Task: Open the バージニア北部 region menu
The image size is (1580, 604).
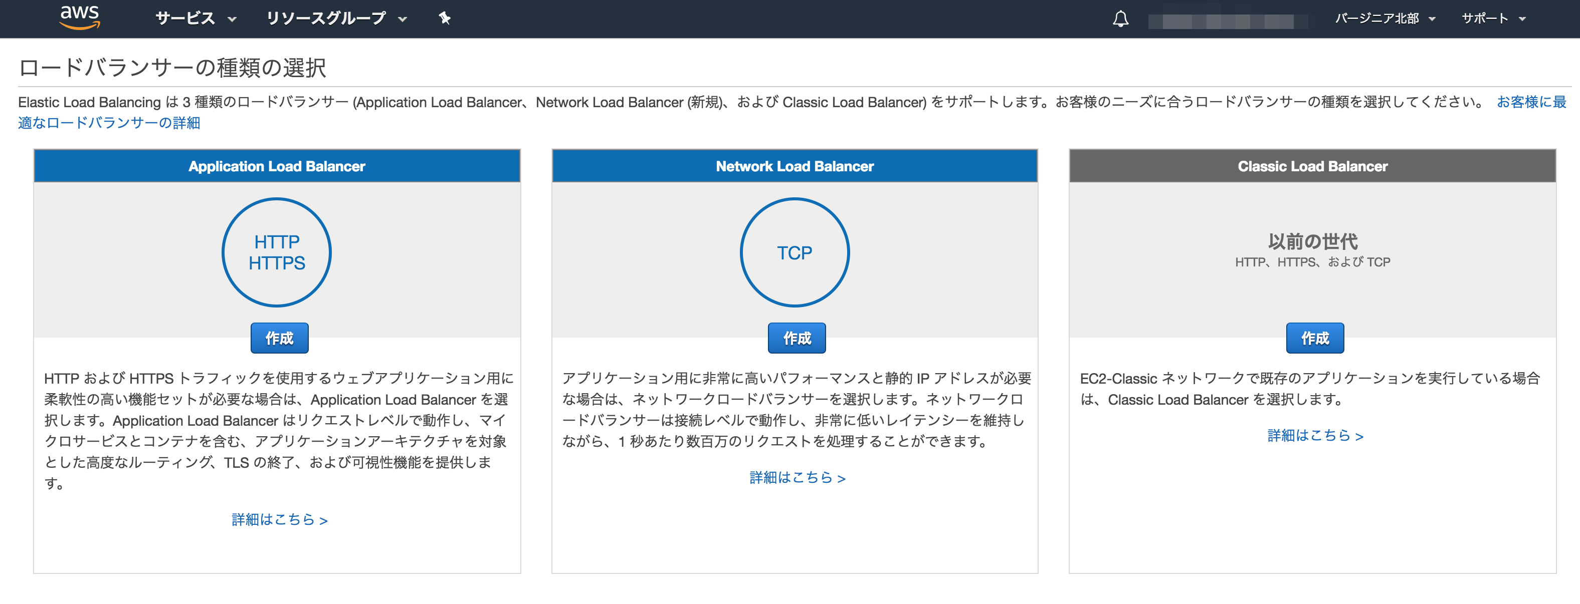Action: click(1385, 19)
